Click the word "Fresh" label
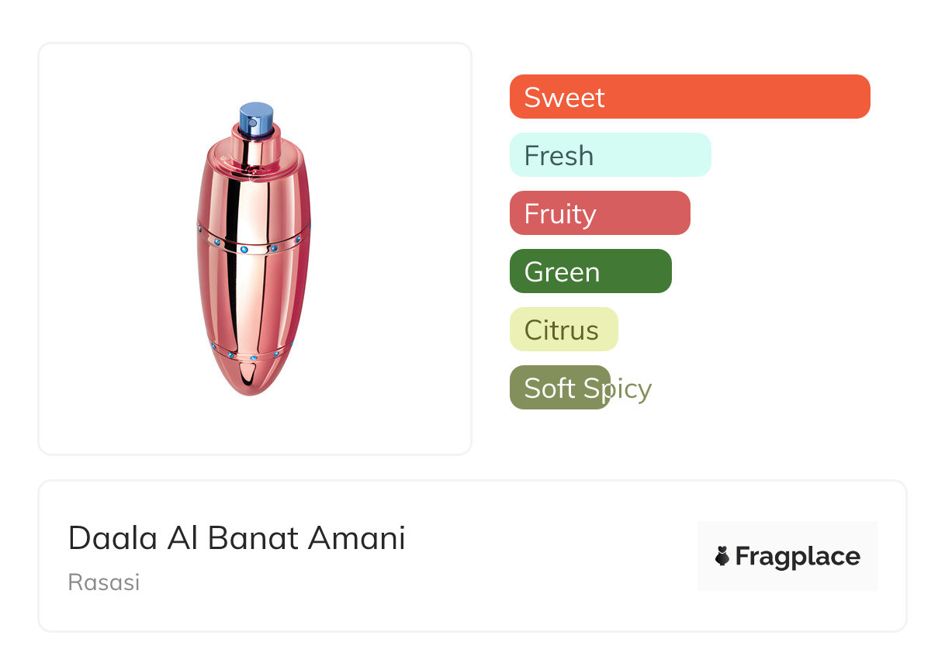This screenshot has height=670, width=945. (559, 155)
